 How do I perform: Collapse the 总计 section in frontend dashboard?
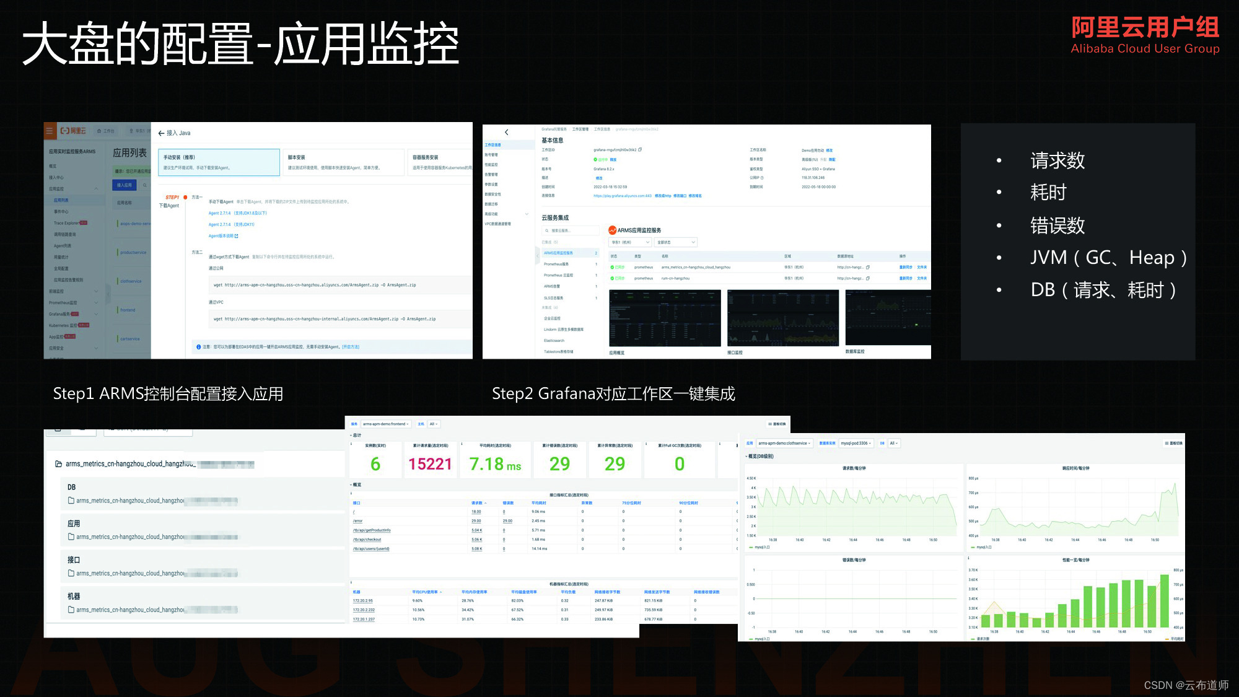(356, 436)
